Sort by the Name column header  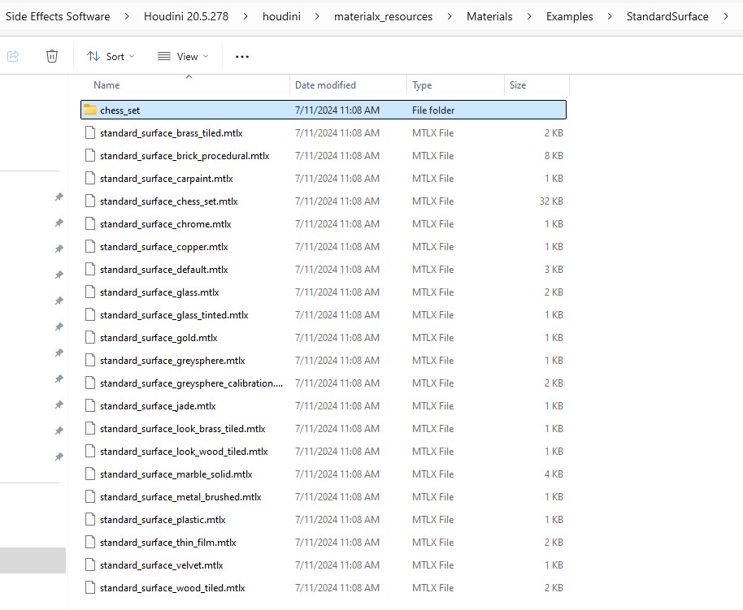tap(106, 85)
